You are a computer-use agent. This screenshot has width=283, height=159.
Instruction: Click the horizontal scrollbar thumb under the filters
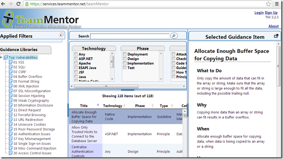tap(106, 86)
